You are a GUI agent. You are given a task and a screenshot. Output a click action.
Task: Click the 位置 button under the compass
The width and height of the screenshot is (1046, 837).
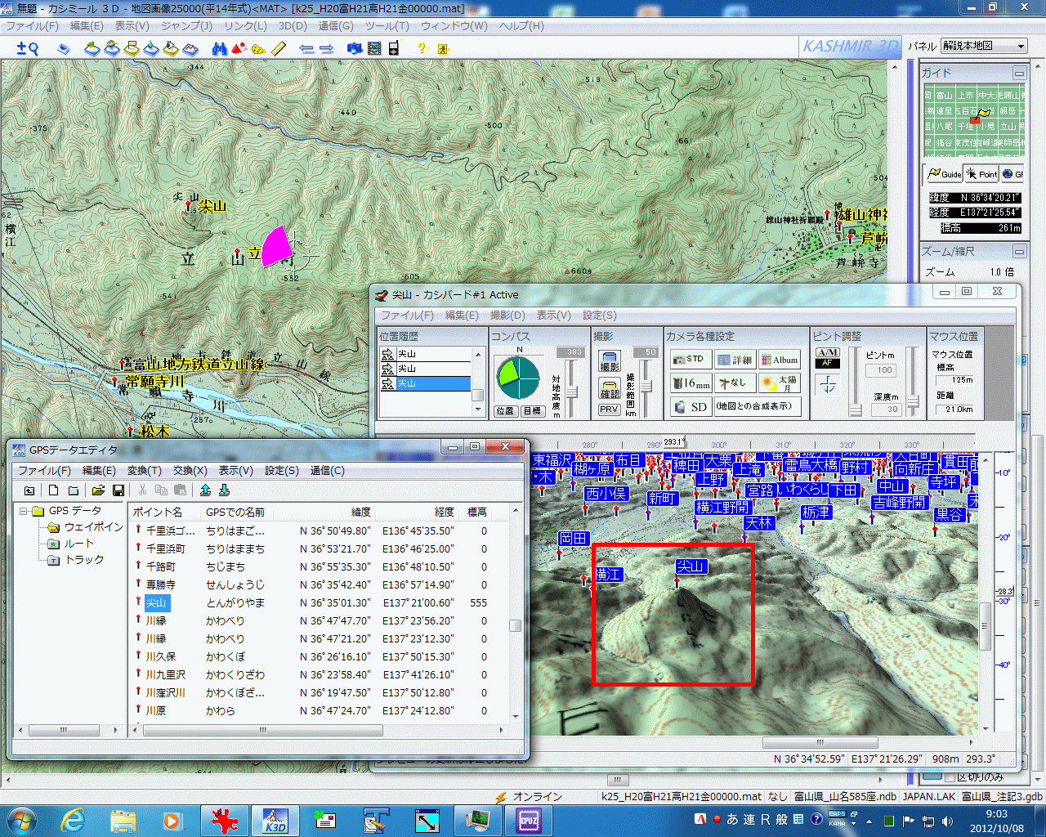point(505,411)
